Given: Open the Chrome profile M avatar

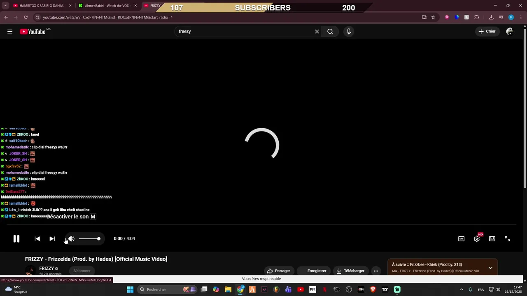Looking at the screenshot, I should (x=511, y=17).
